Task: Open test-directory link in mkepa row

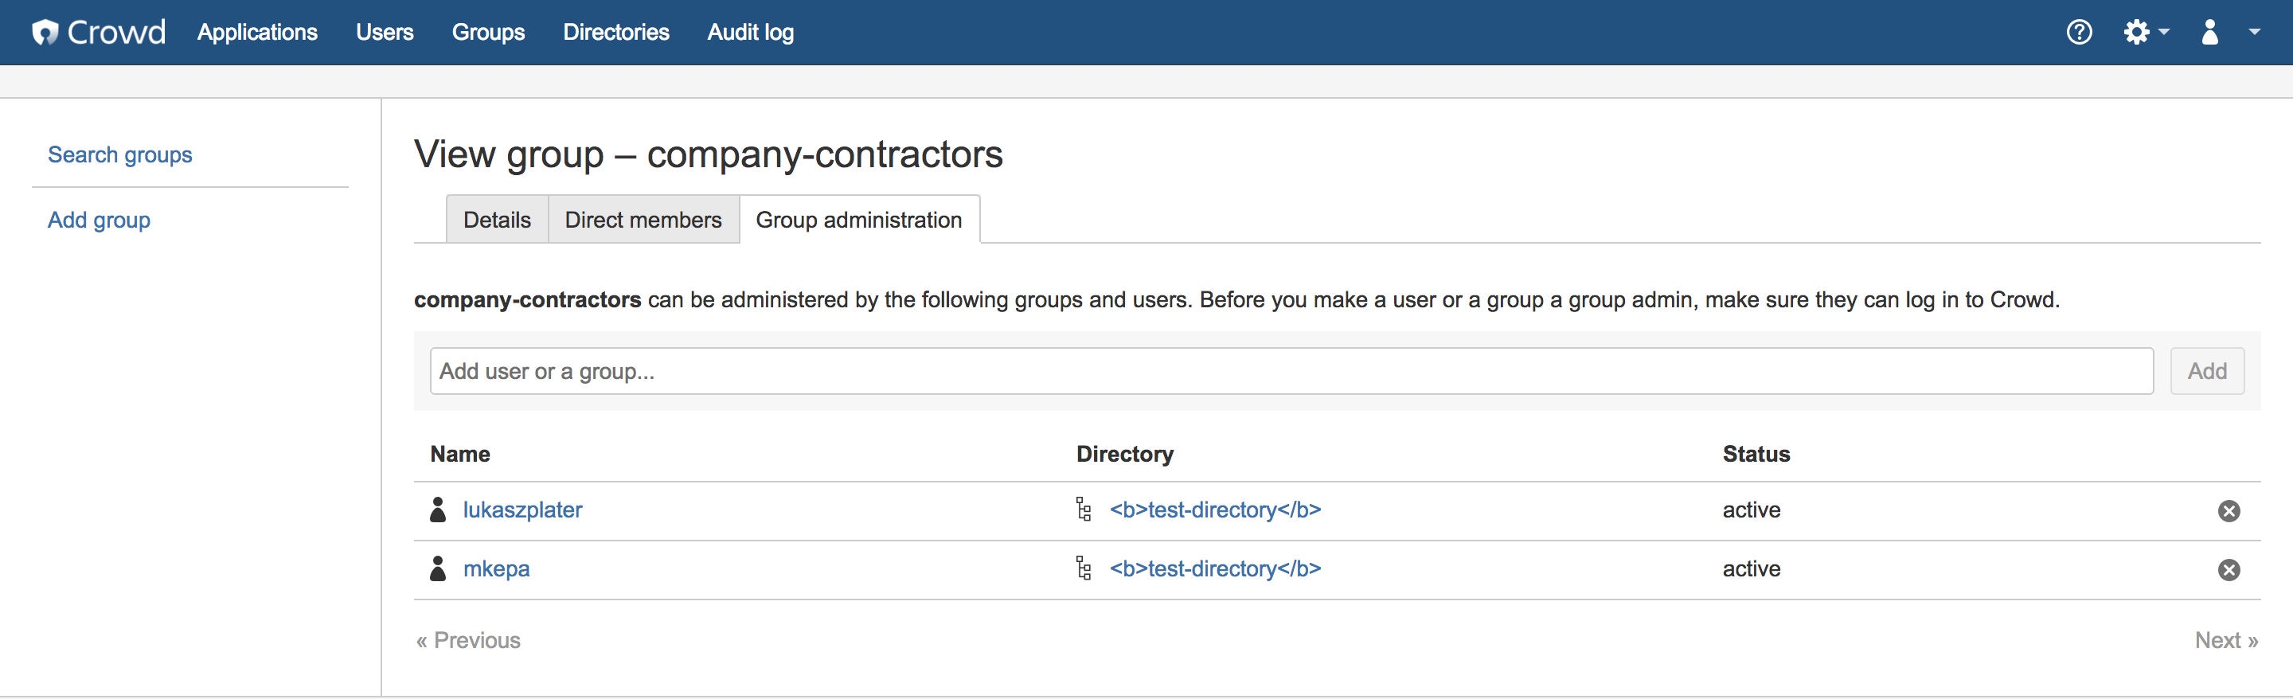Action: pyautogui.click(x=1215, y=569)
